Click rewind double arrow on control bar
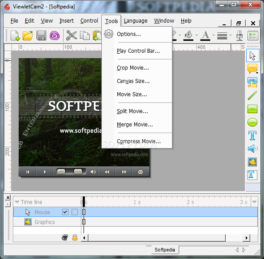This screenshot has height=259, width=264. [x=107, y=172]
